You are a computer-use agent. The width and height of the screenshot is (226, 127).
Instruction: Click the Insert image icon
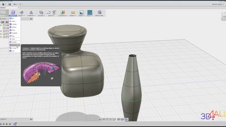82,12
